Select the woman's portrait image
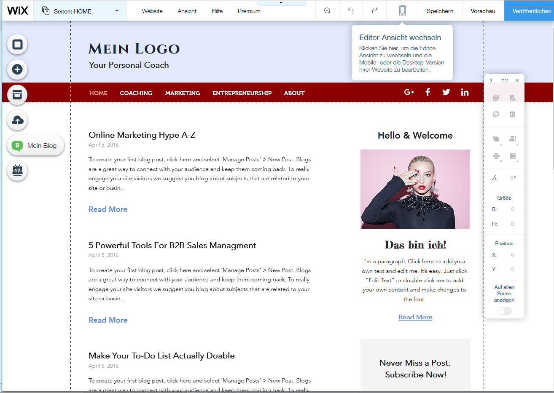554x393 pixels. tap(415, 189)
